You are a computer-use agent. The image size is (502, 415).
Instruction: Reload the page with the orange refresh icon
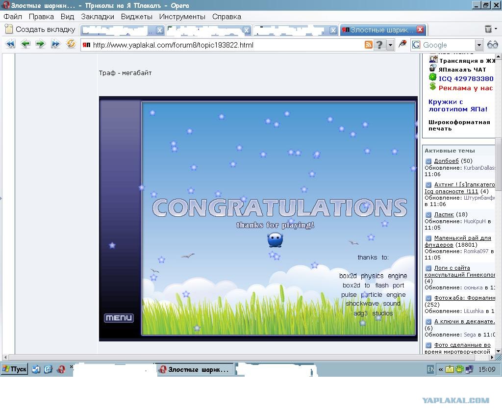71,44
